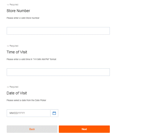Click the 'Please enter a valid time' hint text
This screenshot has height=133, width=156.
(31, 59)
